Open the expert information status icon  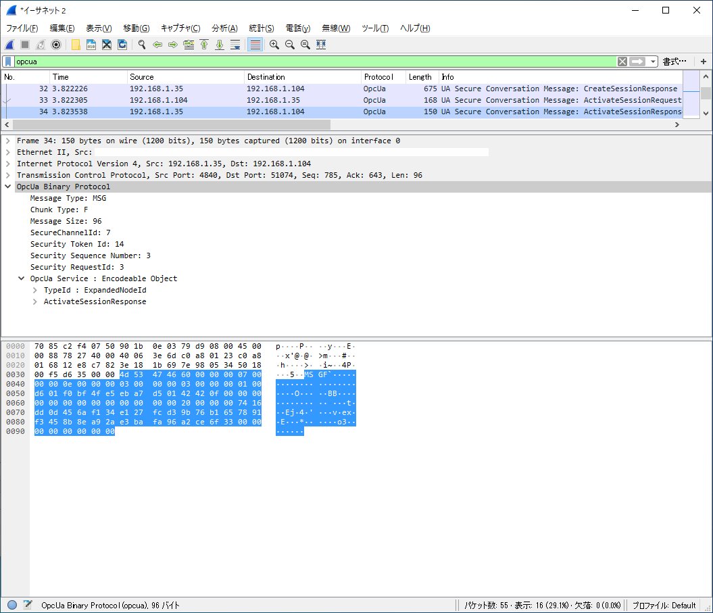pos(12,605)
